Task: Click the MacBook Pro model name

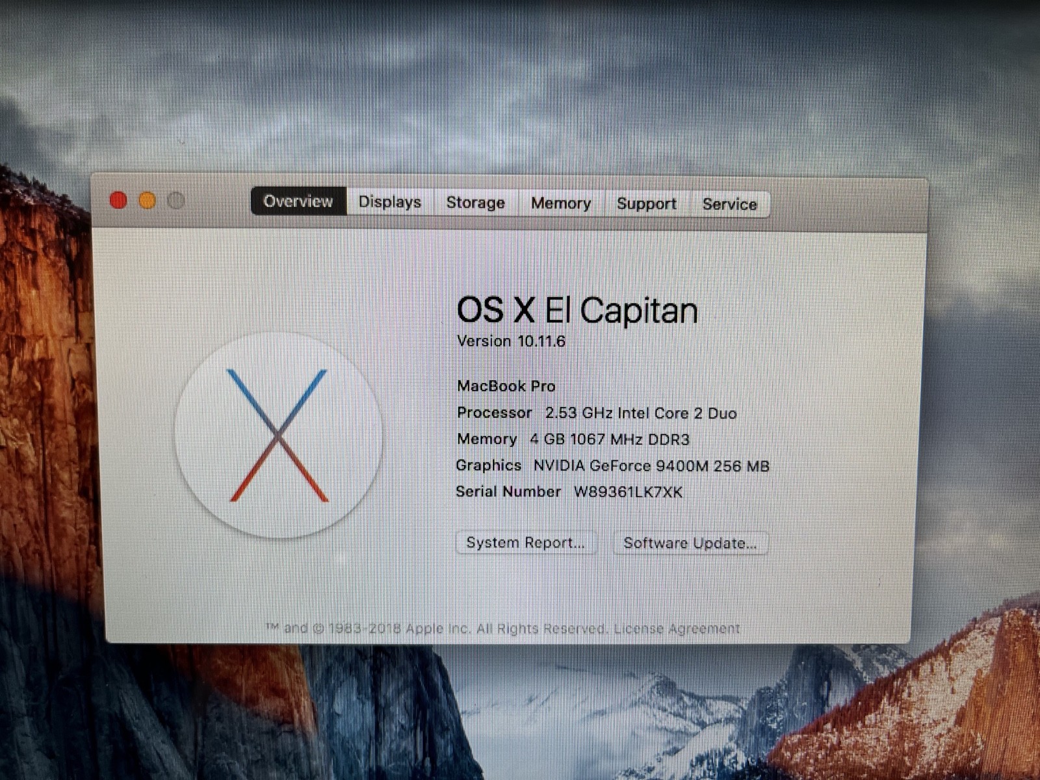Action: pos(506,386)
